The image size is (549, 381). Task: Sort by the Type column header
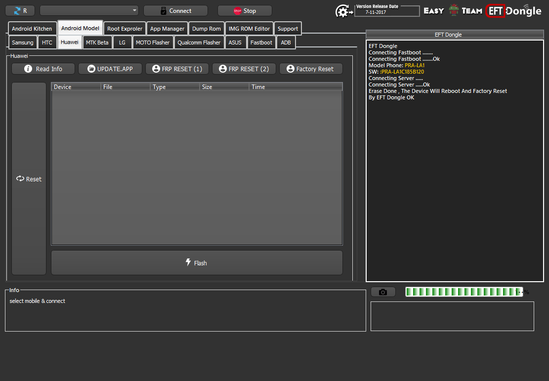tap(175, 87)
